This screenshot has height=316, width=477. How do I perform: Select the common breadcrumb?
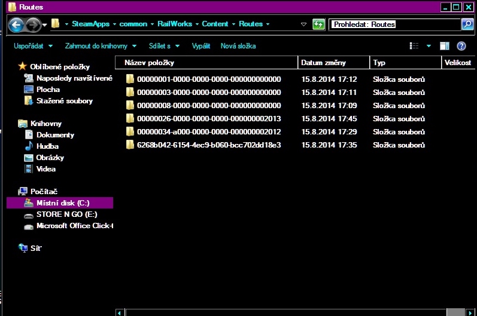click(x=133, y=24)
